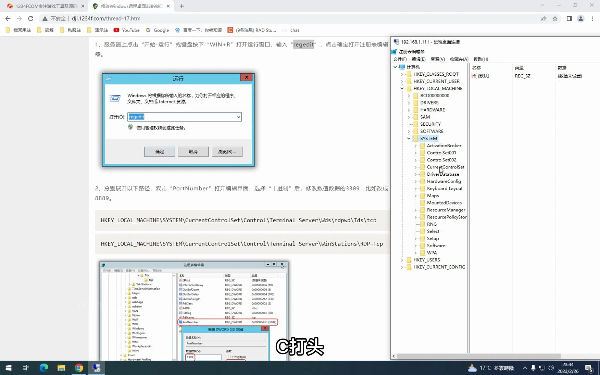Open the 编辑(E) menu in registry editor
The image size is (600, 375).
point(419,59)
